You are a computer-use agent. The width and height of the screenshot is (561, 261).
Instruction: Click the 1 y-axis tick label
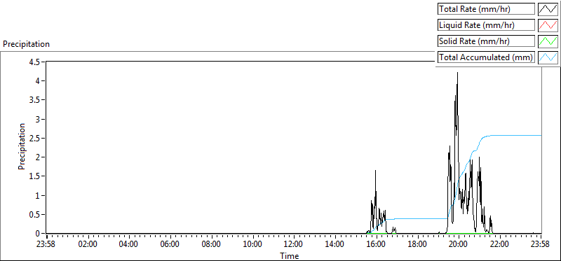(x=38, y=195)
